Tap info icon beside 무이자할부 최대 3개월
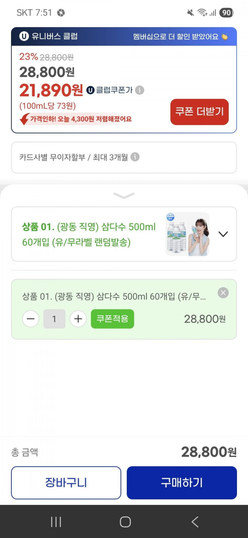This screenshot has width=248, height=538. point(135,157)
